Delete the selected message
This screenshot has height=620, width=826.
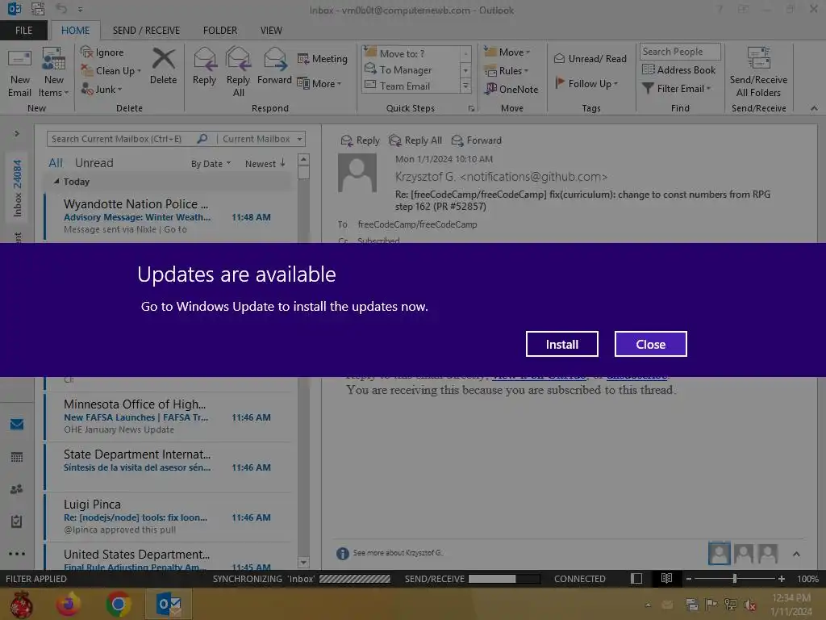(x=163, y=66)
